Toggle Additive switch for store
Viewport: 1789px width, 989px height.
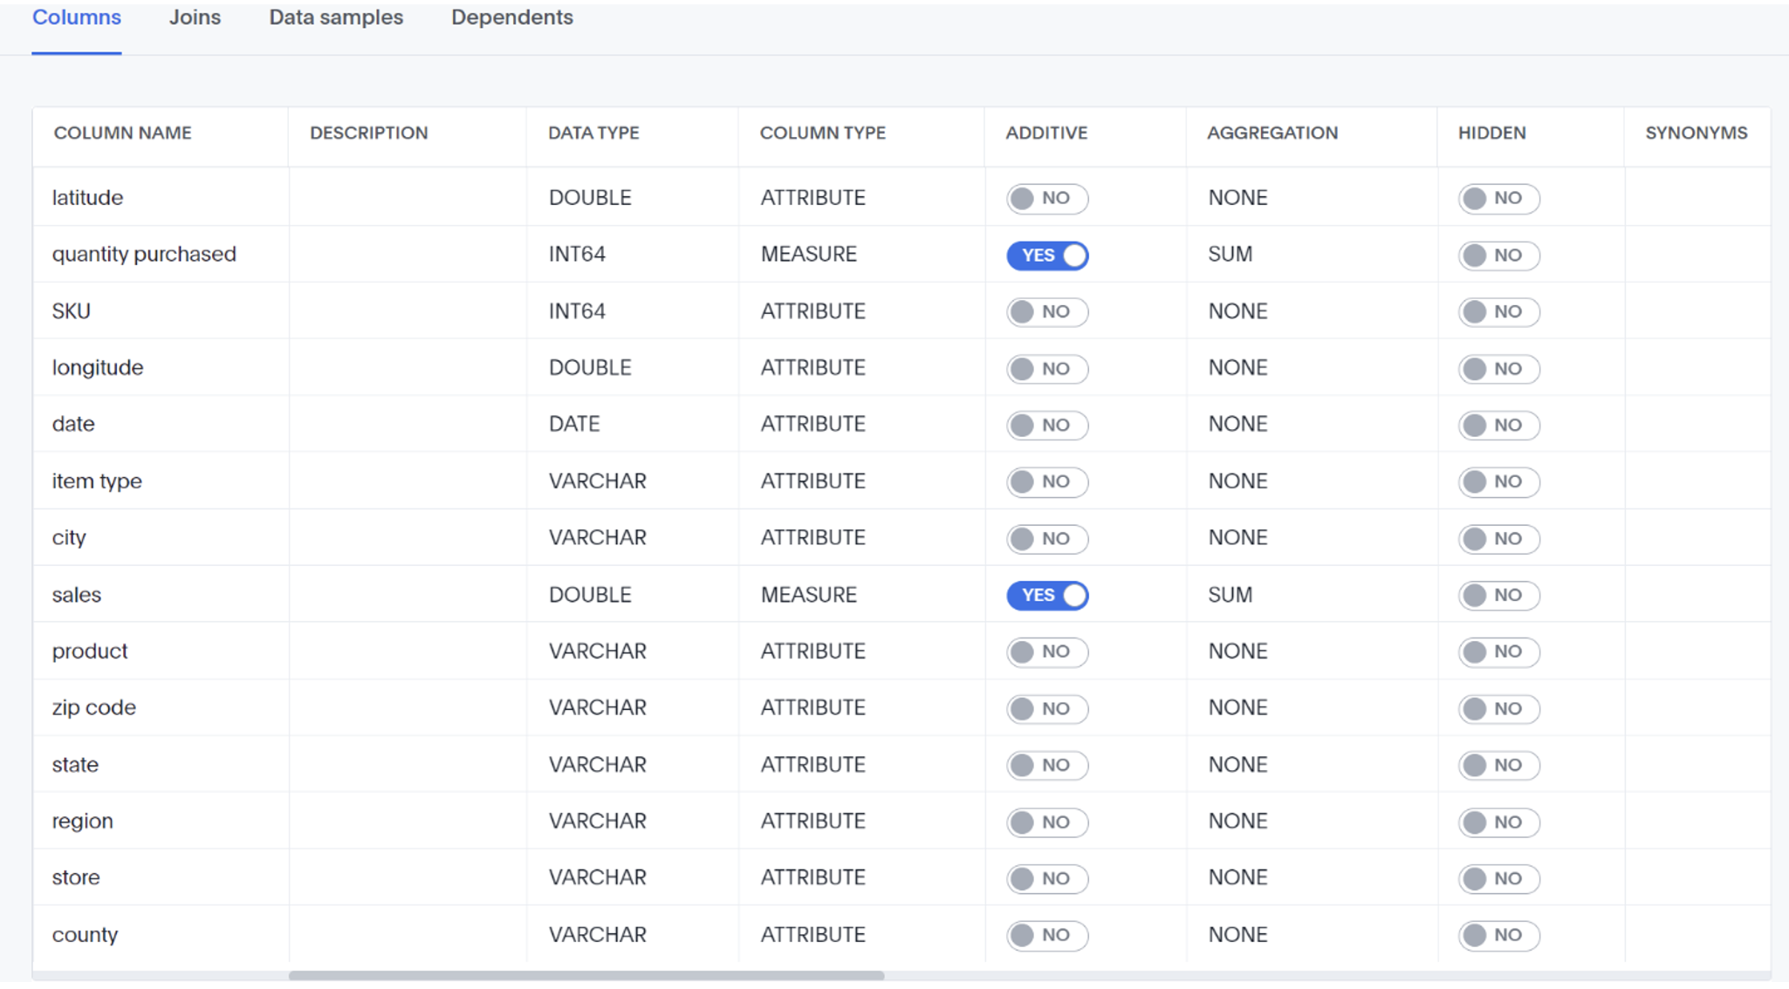coord(1047,878)
